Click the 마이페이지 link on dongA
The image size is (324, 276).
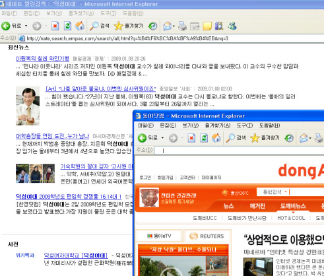pos(211,178)
